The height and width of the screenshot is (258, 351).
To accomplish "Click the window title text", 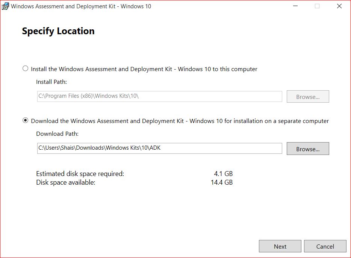I will point(81,6).
